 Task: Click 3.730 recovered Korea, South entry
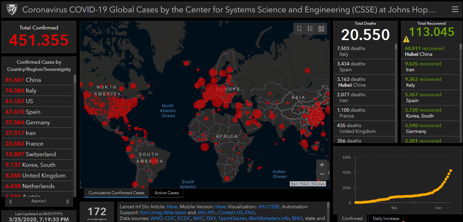tap(430, 113)
